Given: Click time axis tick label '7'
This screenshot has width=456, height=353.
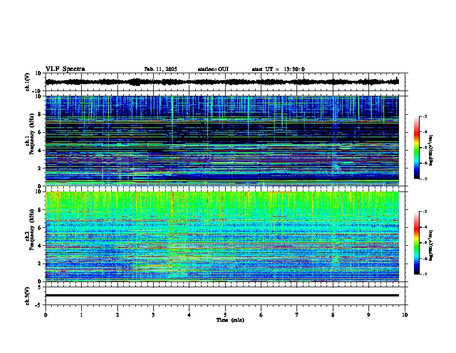Looking at the screenshot, I should coord(297,315).
